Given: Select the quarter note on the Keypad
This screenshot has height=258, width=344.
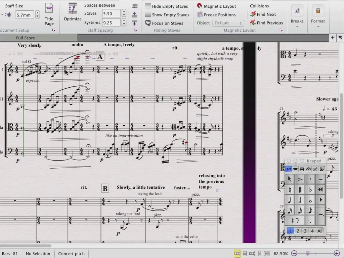Looking at the screenshot, I should tap(290, 200).
